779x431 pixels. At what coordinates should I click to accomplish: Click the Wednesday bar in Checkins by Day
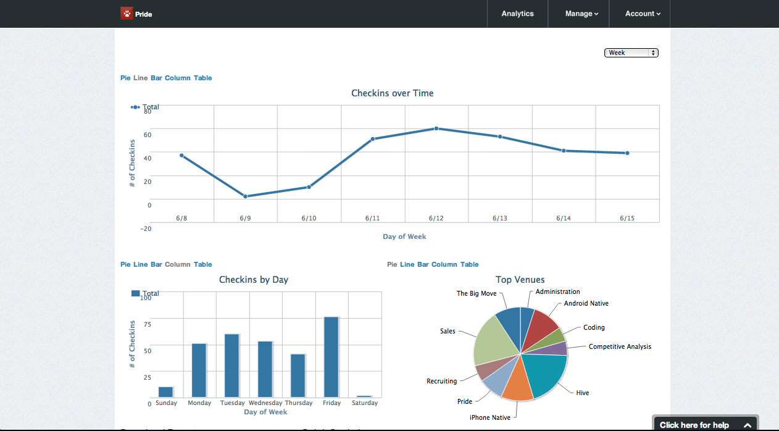click(x=265, y=369)
